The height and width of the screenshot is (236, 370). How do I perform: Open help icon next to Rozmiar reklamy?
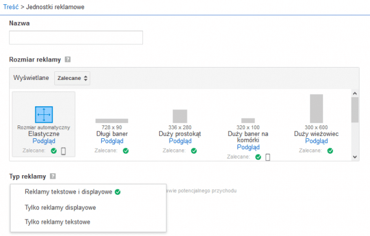coord(68,60)
